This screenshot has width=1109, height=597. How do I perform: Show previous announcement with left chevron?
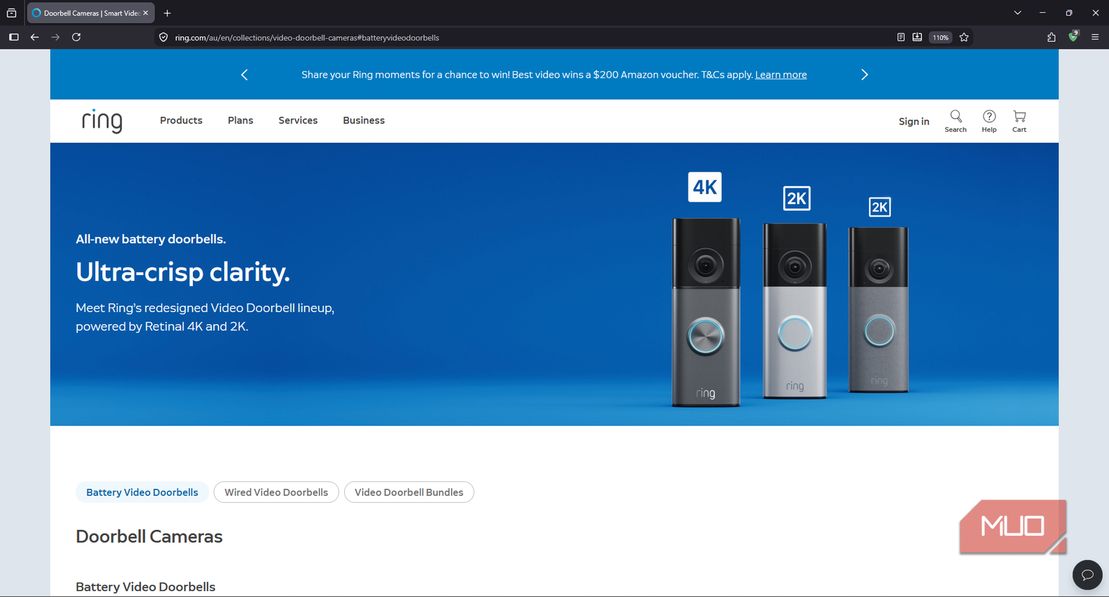[x=245, y=75]
